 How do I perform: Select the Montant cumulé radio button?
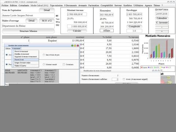coord(44,65)
